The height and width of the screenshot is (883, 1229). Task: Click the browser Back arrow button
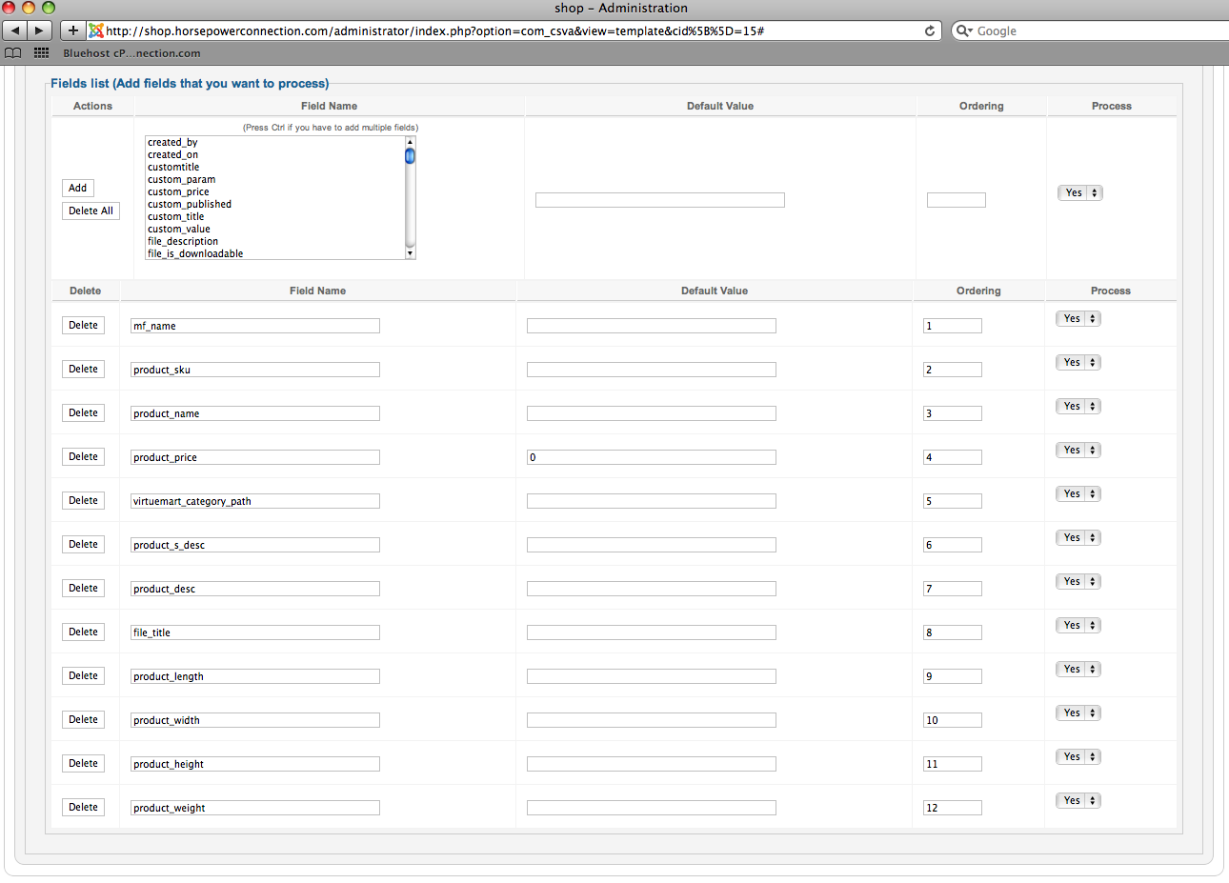pos(15,30)
